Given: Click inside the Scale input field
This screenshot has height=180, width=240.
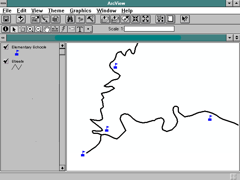Looking at the screenshot, I should point(149,29).
